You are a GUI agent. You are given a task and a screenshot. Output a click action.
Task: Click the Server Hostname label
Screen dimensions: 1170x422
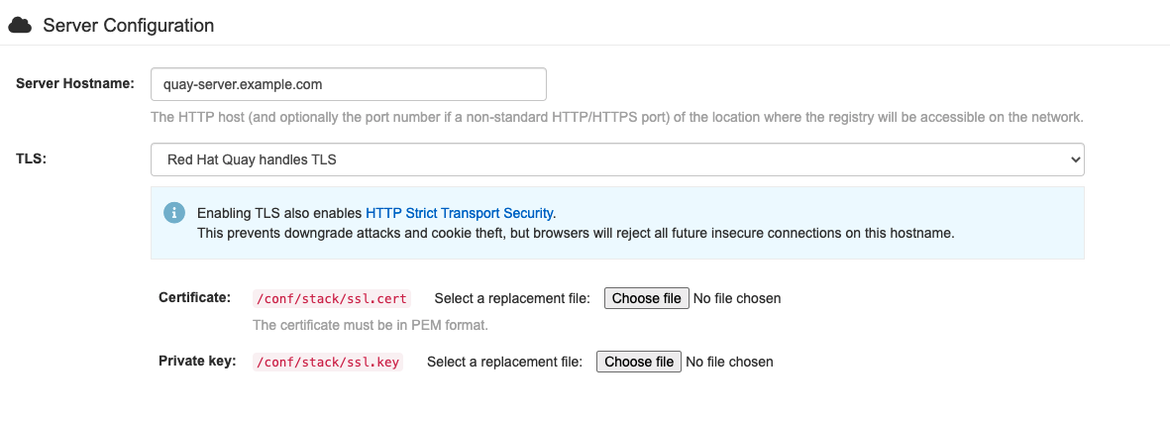coord(75,83)
